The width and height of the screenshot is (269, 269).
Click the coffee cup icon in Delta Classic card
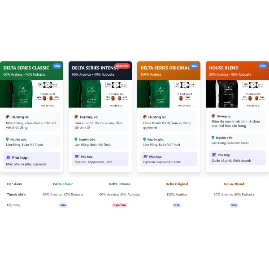point(8,157)
